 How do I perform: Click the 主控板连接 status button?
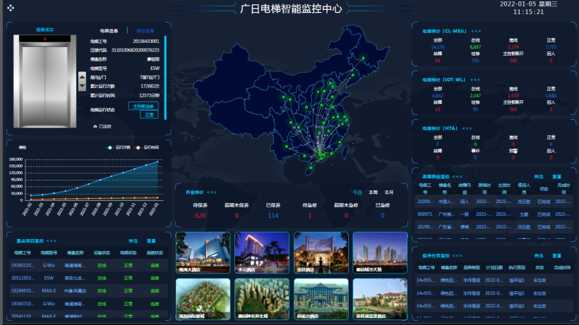tap(144, 106)
